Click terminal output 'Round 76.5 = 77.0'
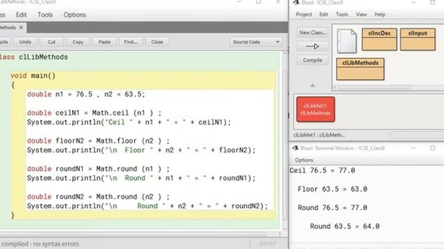The image size is (444, 249). pyautogui.click(x=332, y=207)
